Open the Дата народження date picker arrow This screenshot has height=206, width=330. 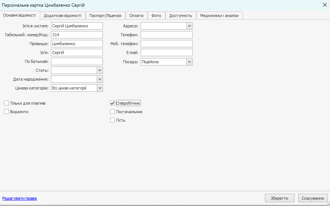[100, 79]
